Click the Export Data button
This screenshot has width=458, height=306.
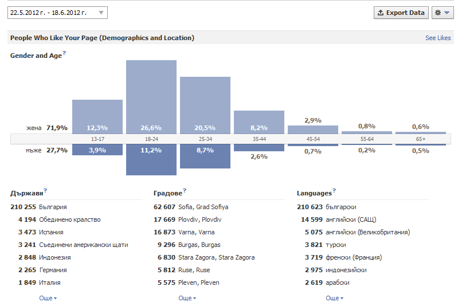401,13
